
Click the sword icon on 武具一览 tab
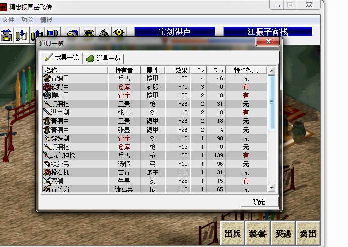pyautogui.click(x=49, y=58)
